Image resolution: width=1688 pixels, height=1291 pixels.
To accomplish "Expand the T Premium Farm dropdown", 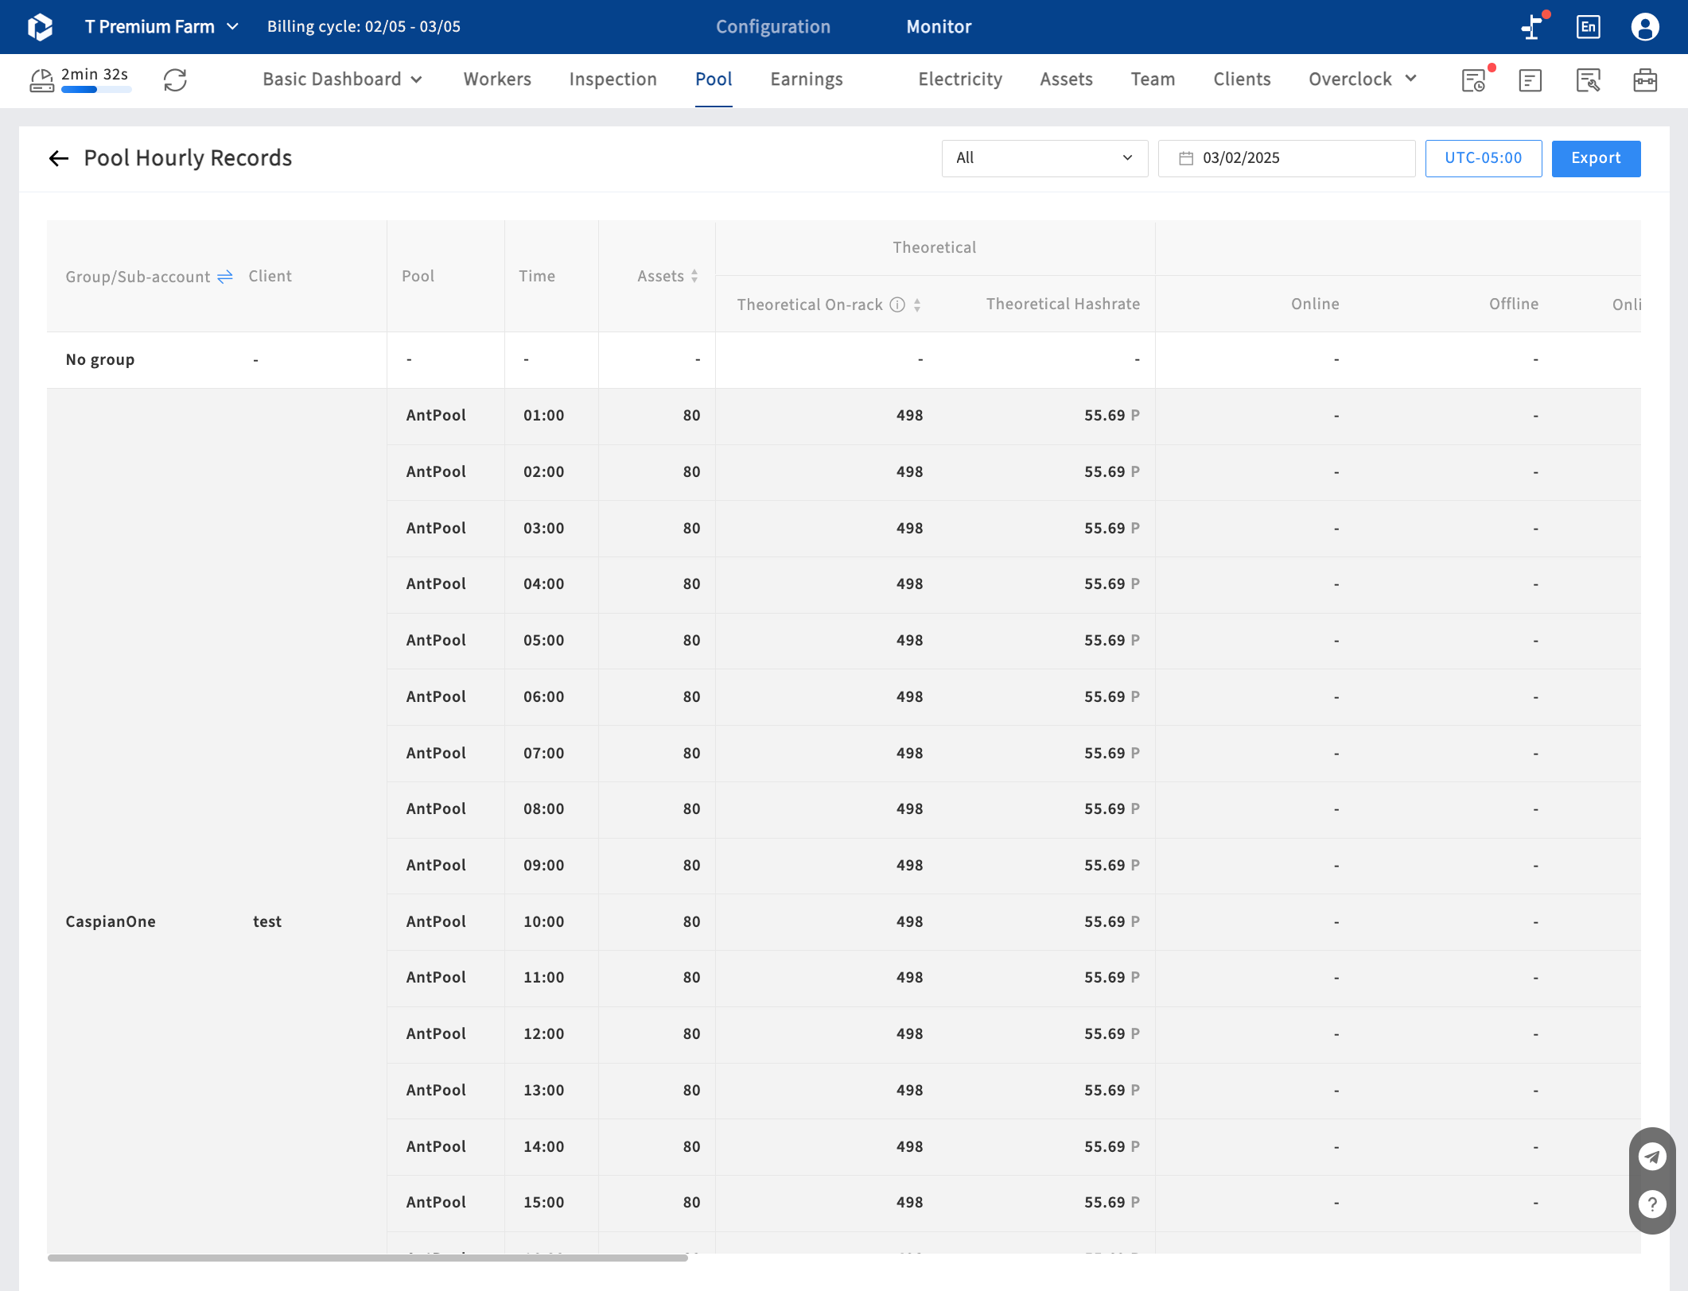I will pos(162,26).
